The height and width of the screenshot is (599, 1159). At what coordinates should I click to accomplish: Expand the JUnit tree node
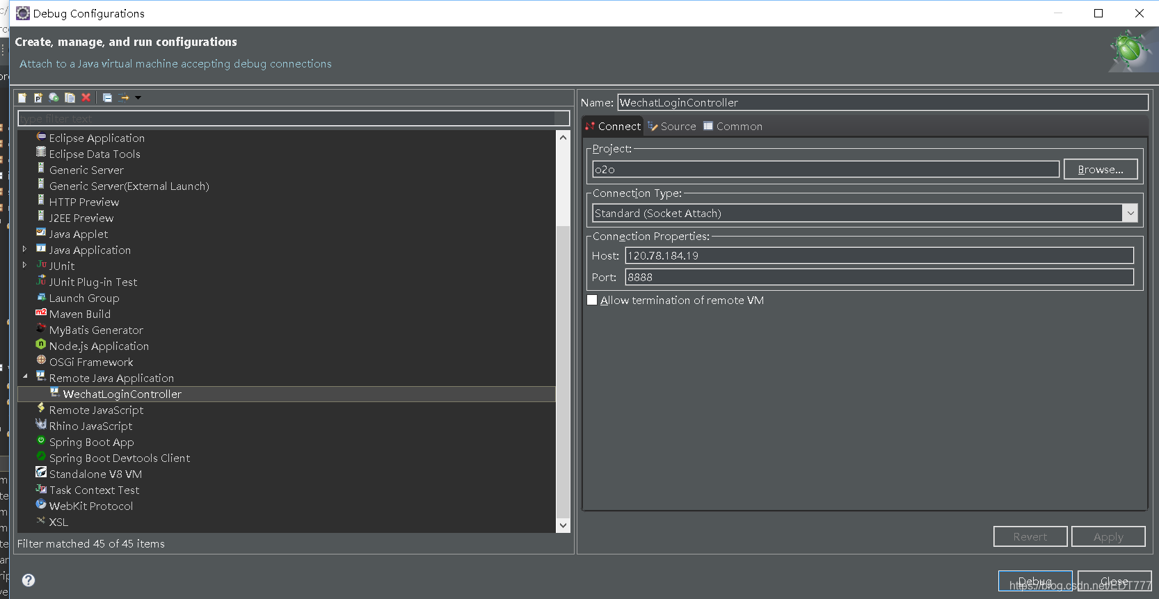tap(25, 265)
